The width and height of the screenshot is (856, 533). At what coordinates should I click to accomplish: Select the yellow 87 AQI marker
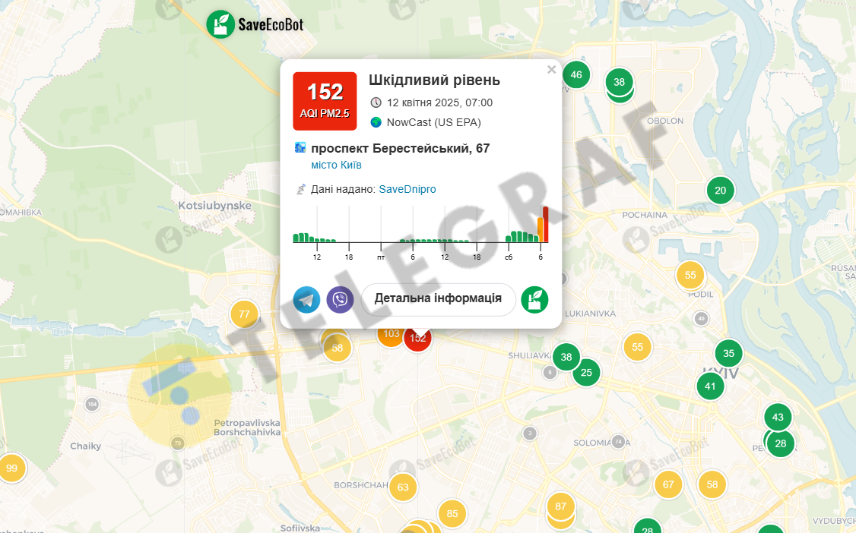(x=561, y=506)
